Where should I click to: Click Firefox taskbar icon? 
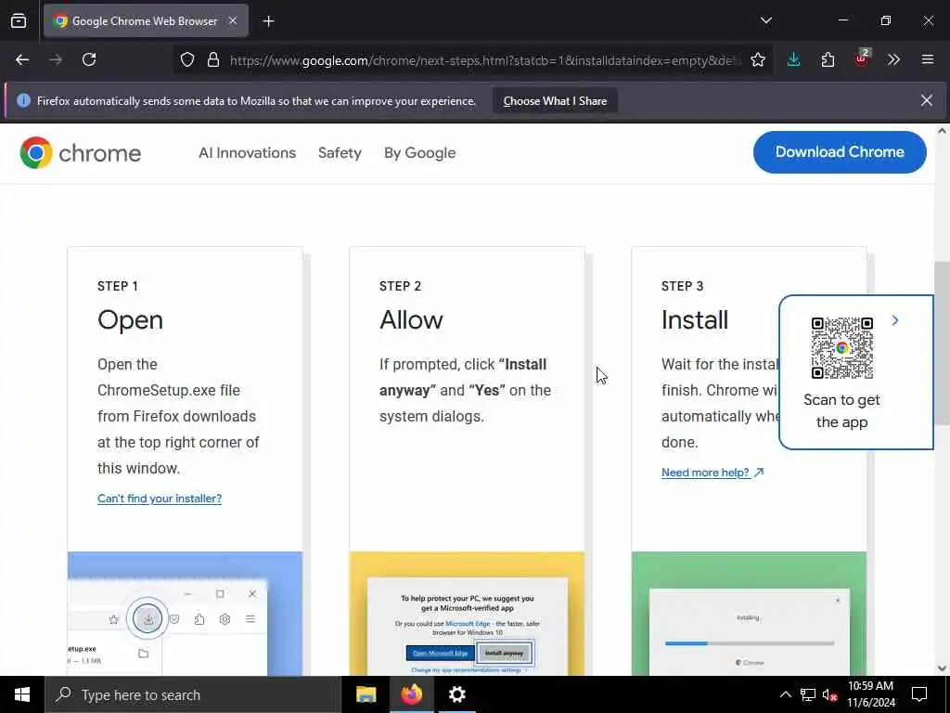[x=411, y=694]
